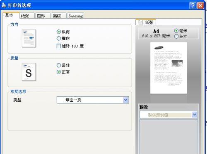Open the 高级 tab
The width and height of the screenshot is (207, 154).
(x=58, y=16)
